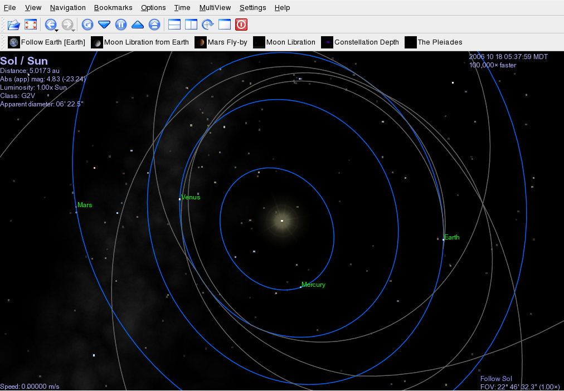Open the Options menu
The height and width of the screenshot is (391, 564).
coord(153,8)
